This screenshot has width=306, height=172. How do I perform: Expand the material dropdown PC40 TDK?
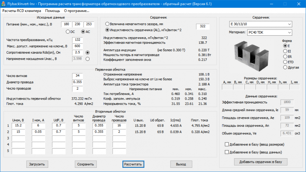pyautogui.click(x=269, y=33)
